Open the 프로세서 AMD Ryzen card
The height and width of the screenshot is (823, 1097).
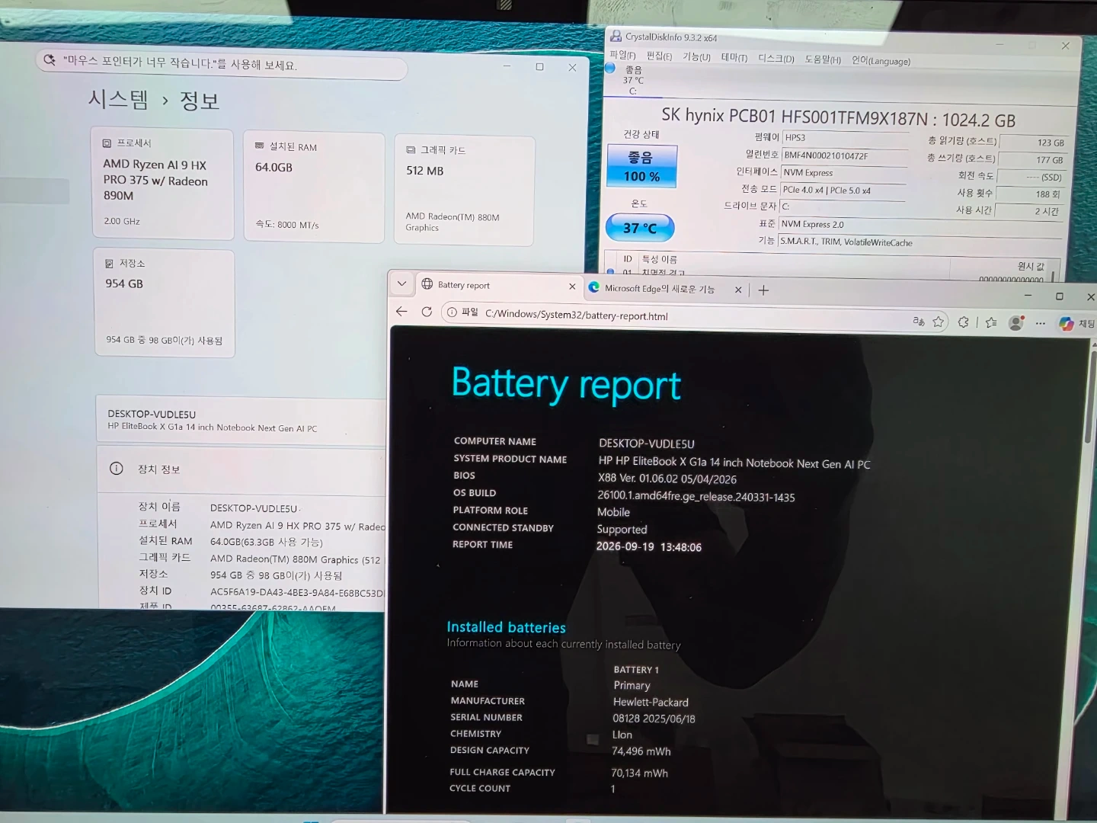pos(163,184)
